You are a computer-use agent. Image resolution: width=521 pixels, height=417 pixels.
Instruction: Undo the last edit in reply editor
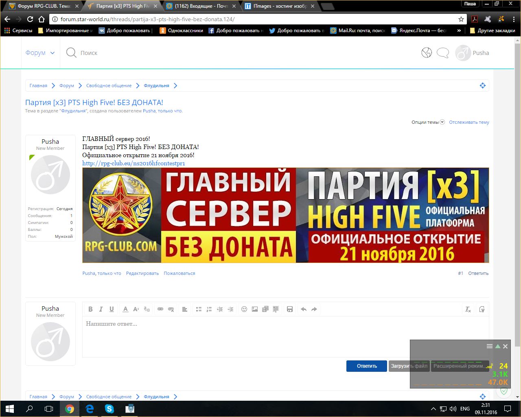click(304, 309)
